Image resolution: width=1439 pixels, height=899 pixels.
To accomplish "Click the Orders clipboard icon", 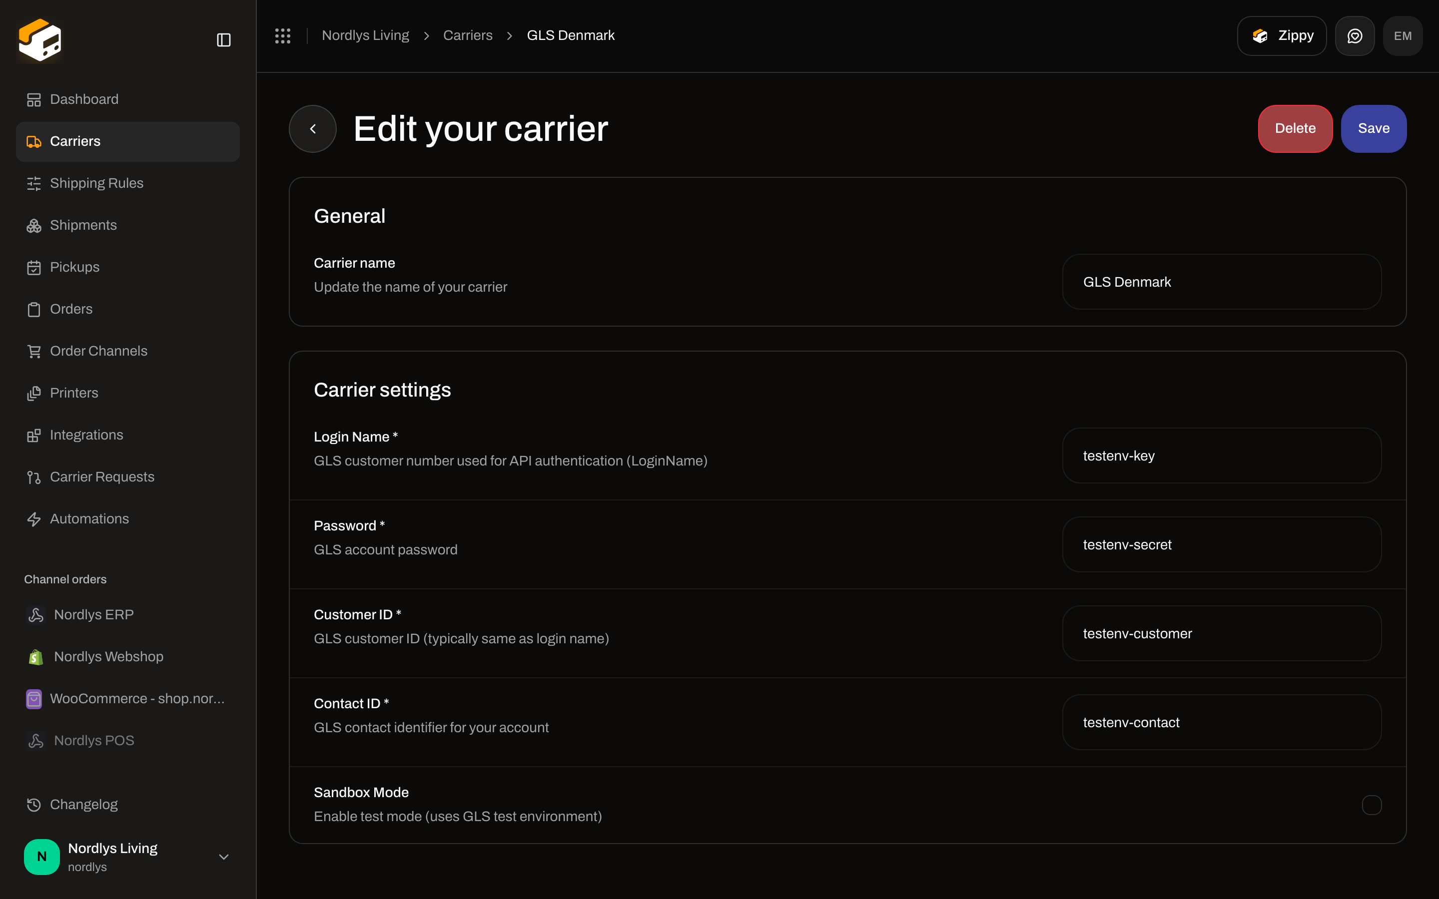I will click(34, 309).
